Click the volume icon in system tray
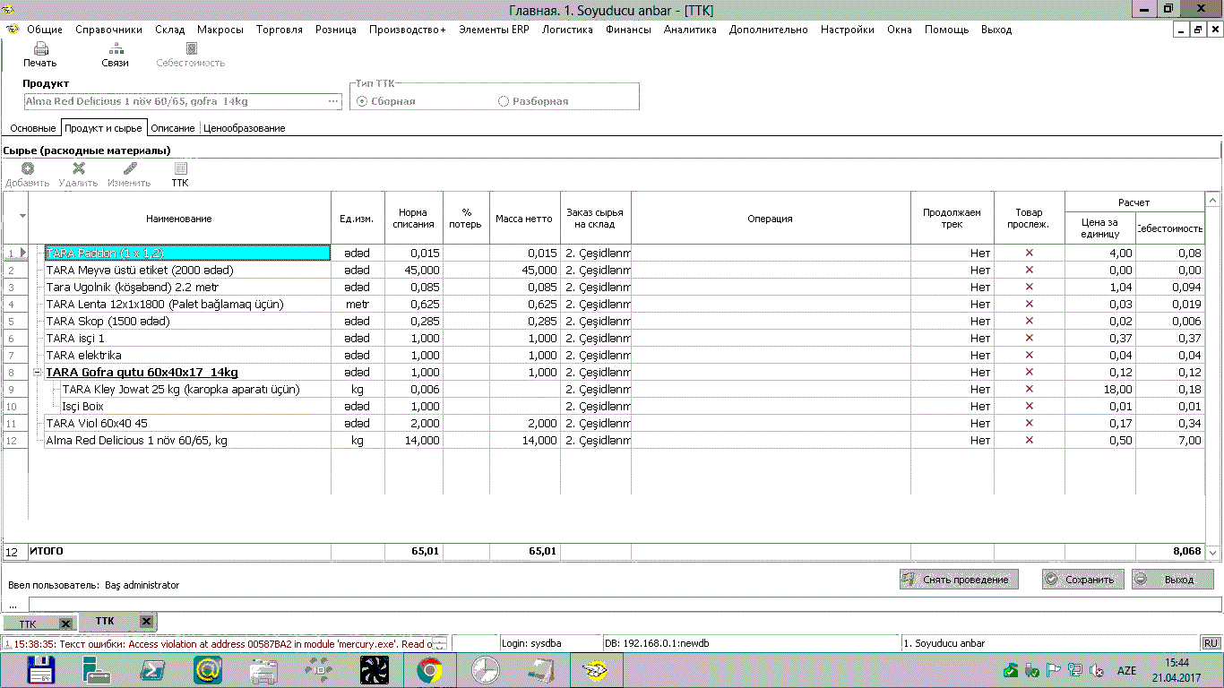Viewport: 1224px width, 688px height. pyautogui.click(x=1096, y=670)
